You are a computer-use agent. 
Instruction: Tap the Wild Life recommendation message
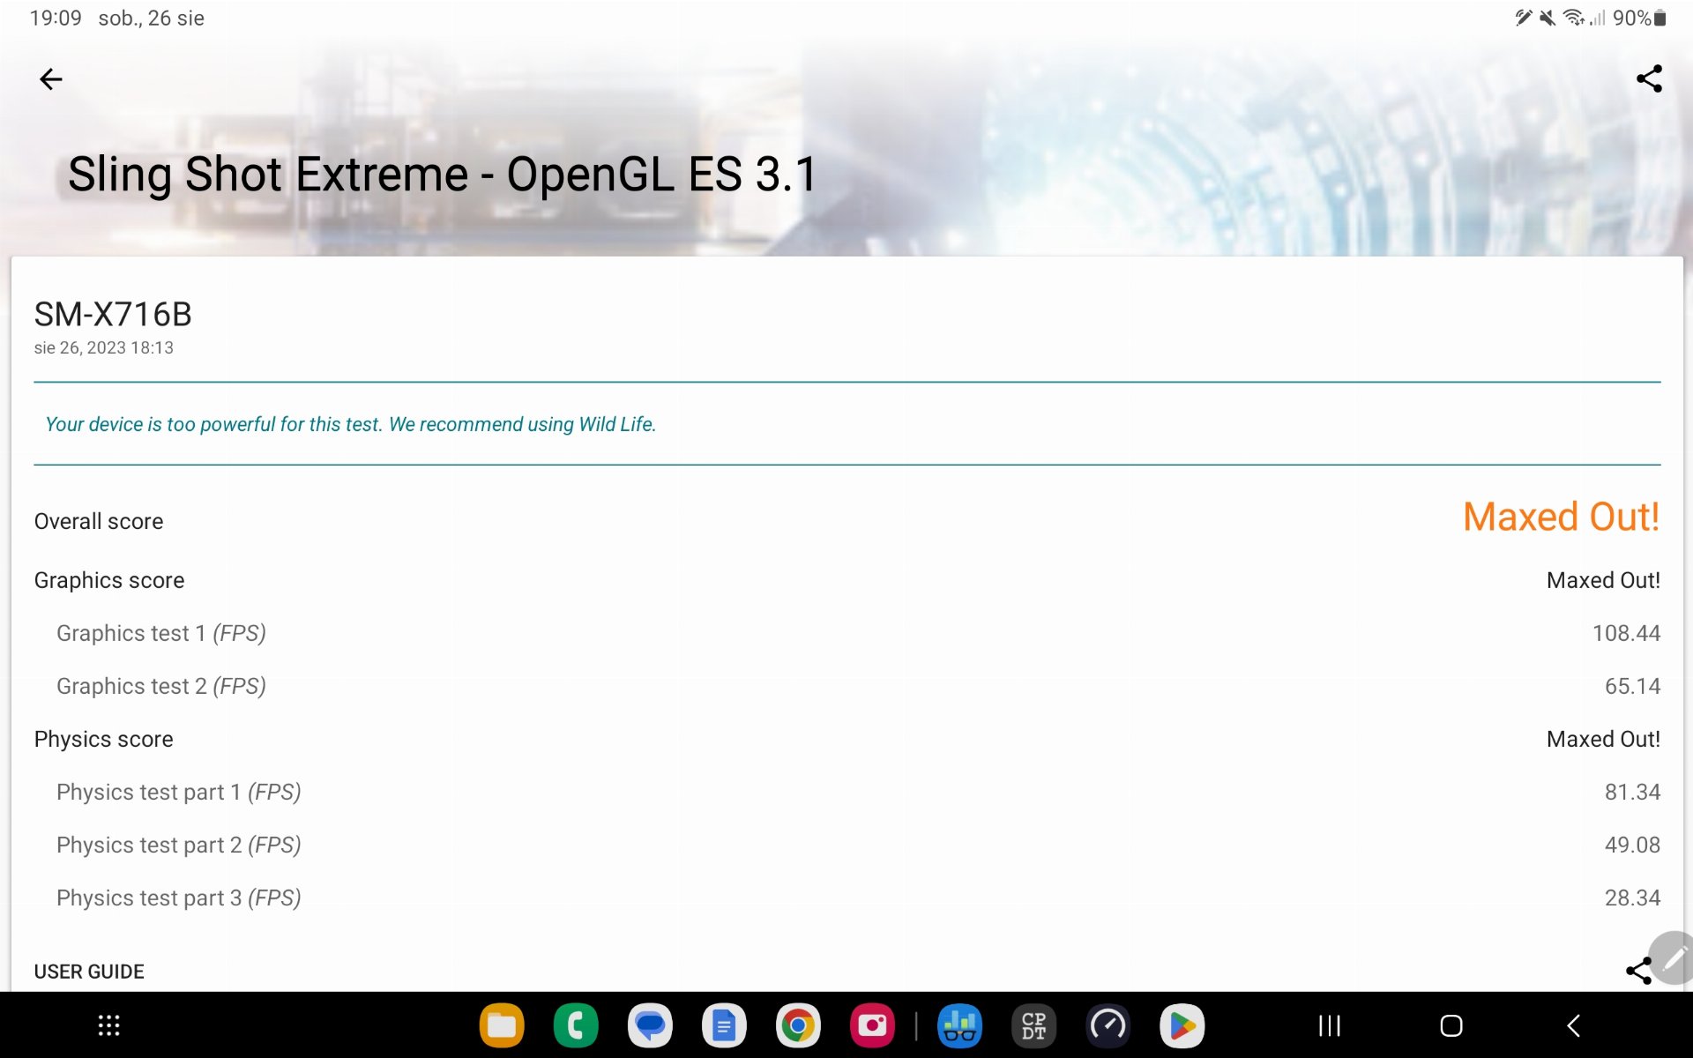click(x=351, y=424)
